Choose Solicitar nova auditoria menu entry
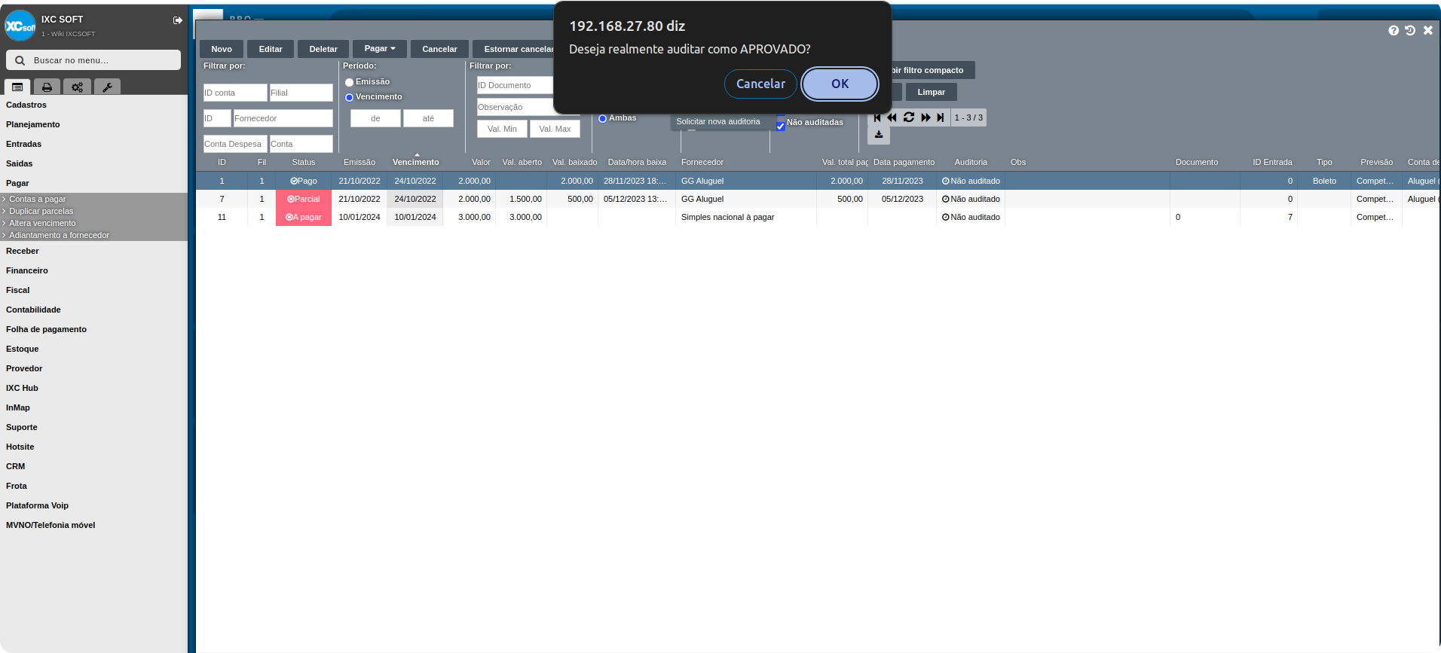1441x653 pixels. tap(718, 121)
